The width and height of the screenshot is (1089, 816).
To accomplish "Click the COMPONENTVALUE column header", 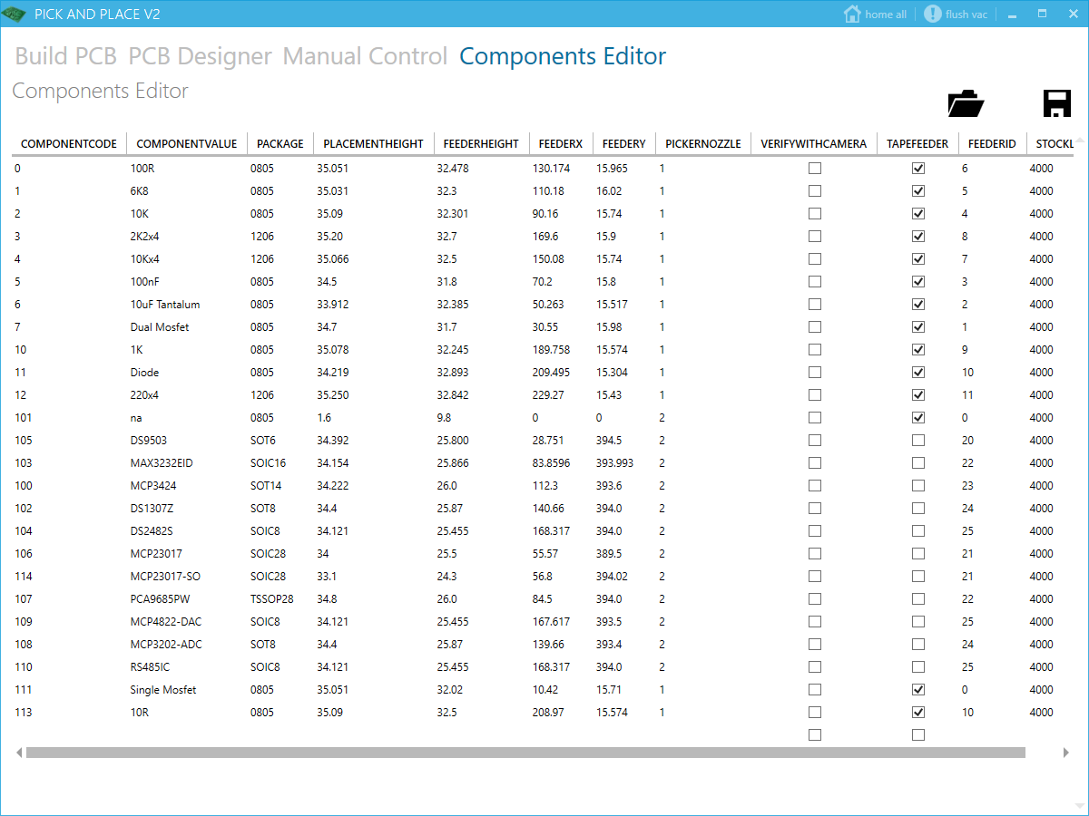I will point(188,143).
